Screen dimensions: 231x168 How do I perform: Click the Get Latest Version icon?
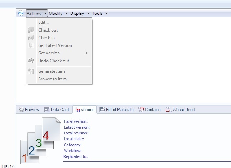click(x=31, y=45)
